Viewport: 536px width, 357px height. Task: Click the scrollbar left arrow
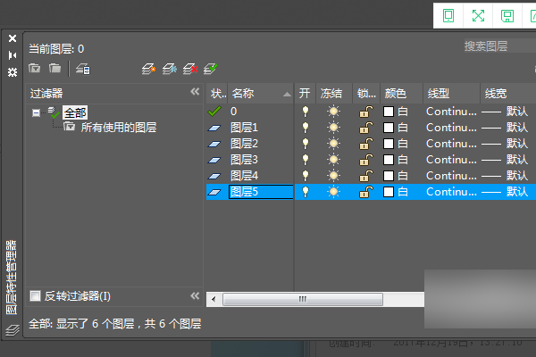tap(214, 299)
